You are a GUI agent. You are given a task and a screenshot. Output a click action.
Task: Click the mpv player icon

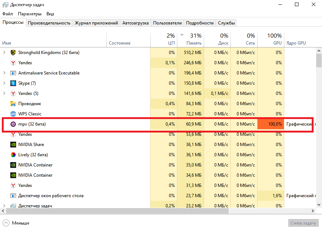[13, 124]
